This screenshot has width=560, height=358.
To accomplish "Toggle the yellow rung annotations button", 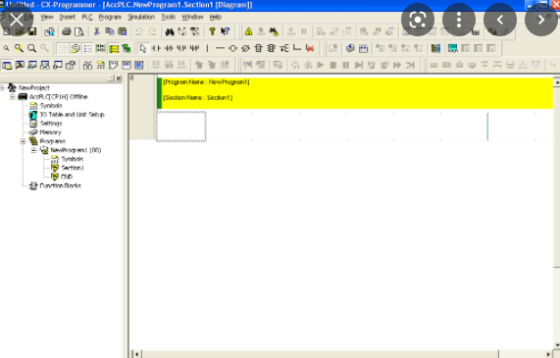I will point(114,48).
